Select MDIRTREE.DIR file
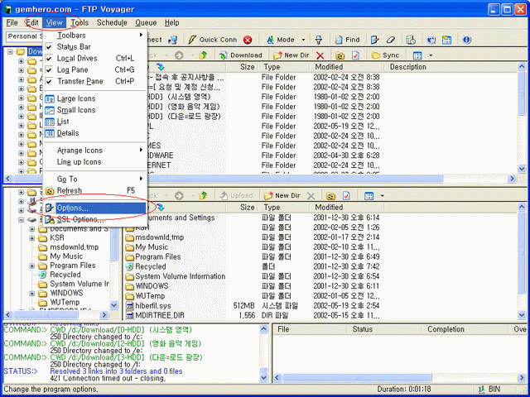Viewport: 530px width, 397px height. click(x=160, y=316)
